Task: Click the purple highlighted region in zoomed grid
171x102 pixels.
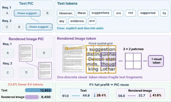Action: pos(108,59)
